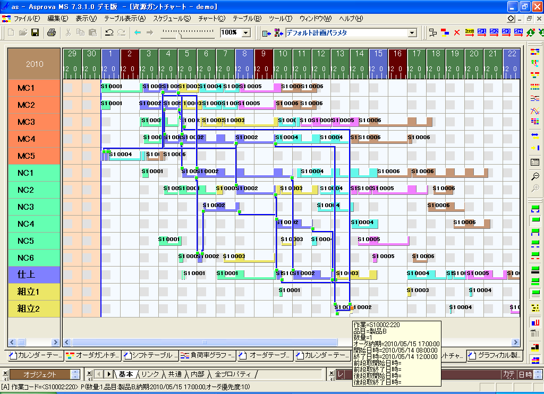
Task: Click the Open folder icon
Action: (x=23, y=32)
